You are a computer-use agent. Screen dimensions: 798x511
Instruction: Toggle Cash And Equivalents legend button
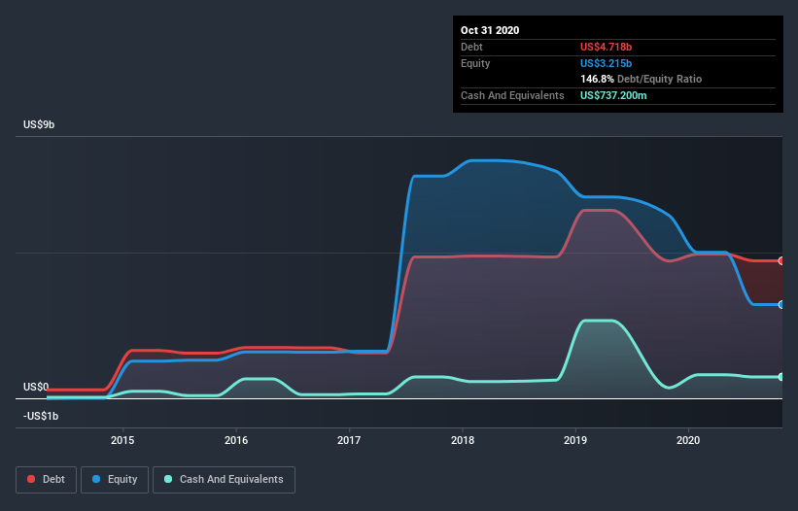tap(224, 480)
